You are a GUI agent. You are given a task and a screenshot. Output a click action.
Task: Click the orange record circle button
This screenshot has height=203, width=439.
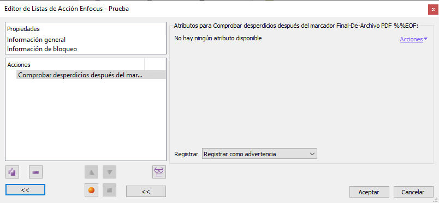(91, 190)
